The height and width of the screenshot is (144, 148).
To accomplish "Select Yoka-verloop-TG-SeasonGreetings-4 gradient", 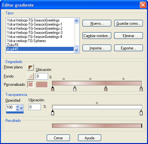I will (x=40, y=37).
